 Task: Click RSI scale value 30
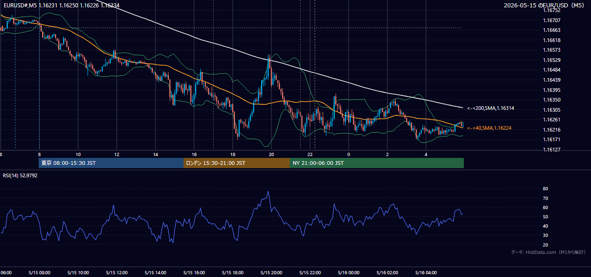click(x=546, y=235)
